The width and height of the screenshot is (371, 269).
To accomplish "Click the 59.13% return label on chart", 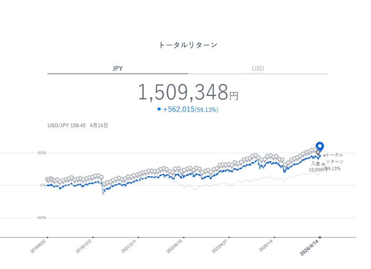I will (333, 168).
